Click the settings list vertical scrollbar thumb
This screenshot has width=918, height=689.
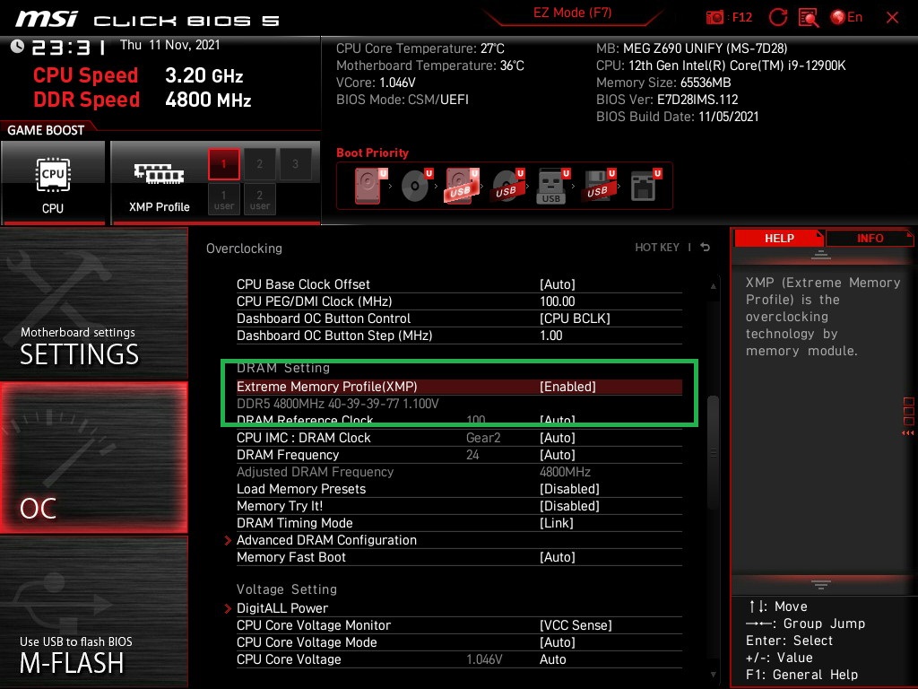pyautogui.click(x=713, y=452)
